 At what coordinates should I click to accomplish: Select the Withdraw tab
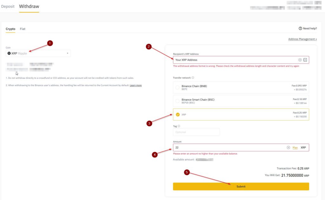click(x=29, y=6)
